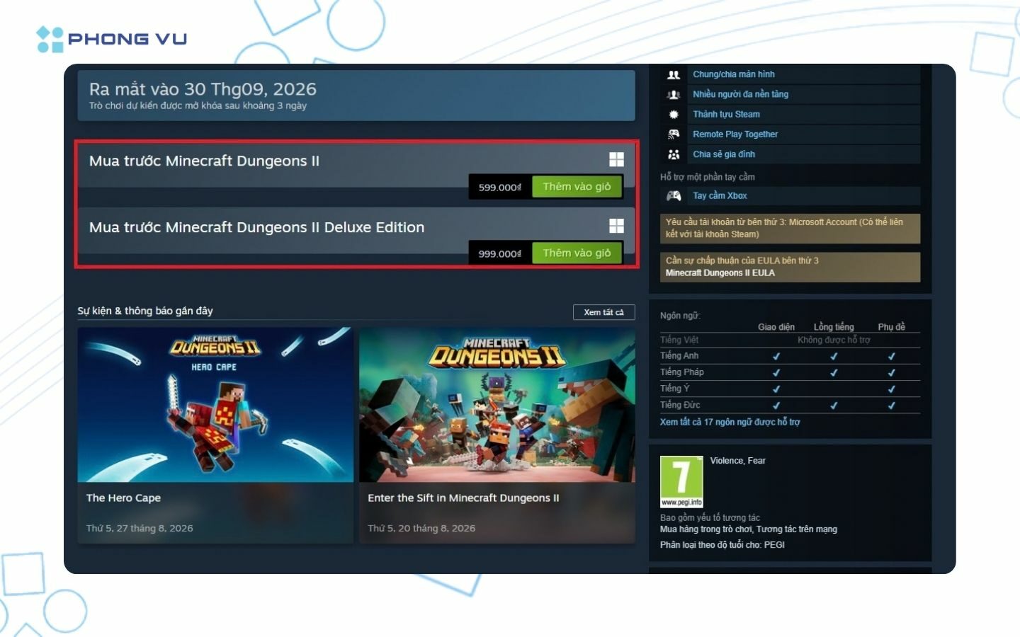Click 'Không được hỗ trợ' in the language table
The image size is (1020, 637).
(834, 340)
